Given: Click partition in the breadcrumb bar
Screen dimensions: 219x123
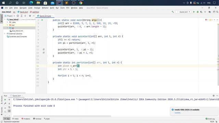Looking at the screenshot, I should point(36,12).
